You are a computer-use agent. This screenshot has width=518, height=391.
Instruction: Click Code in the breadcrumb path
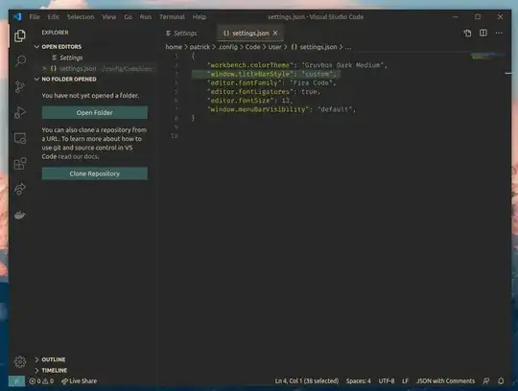(252, 47)
